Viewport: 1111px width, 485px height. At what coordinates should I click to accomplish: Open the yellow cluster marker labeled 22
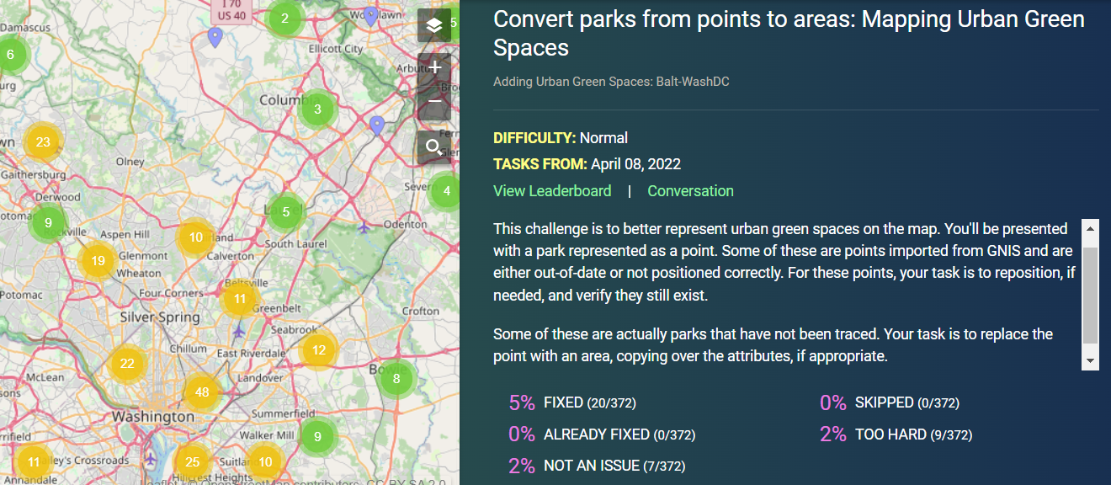pos(127,364)
